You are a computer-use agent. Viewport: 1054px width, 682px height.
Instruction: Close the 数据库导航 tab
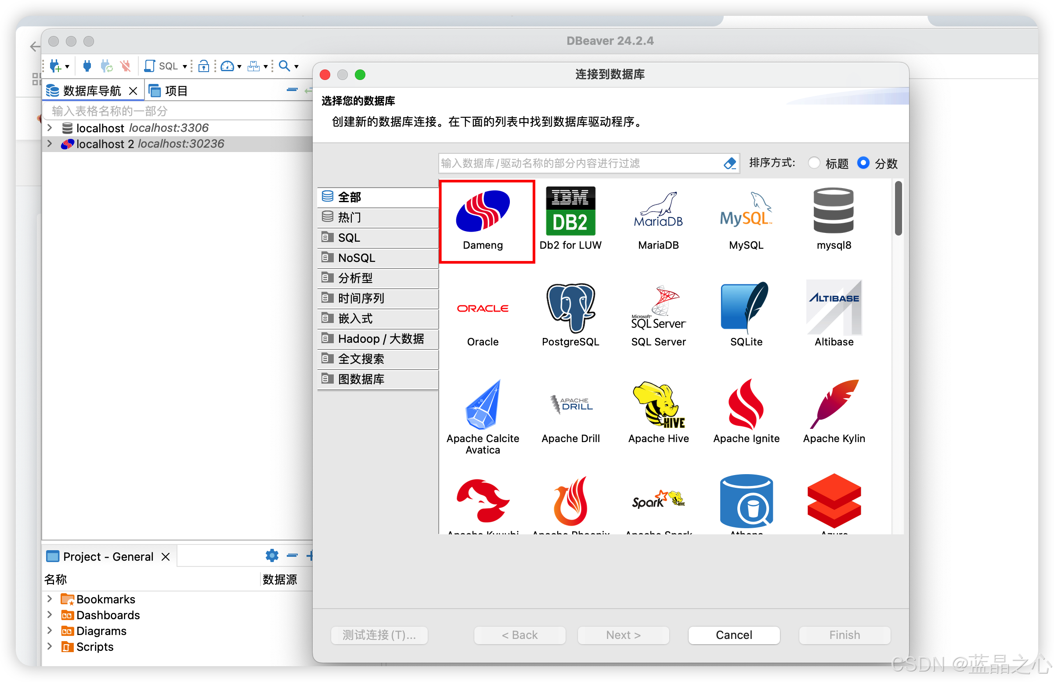(133, 91)
